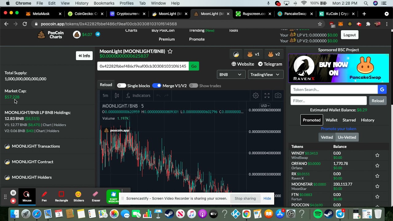Select Vetted token filter

[327, 137]
